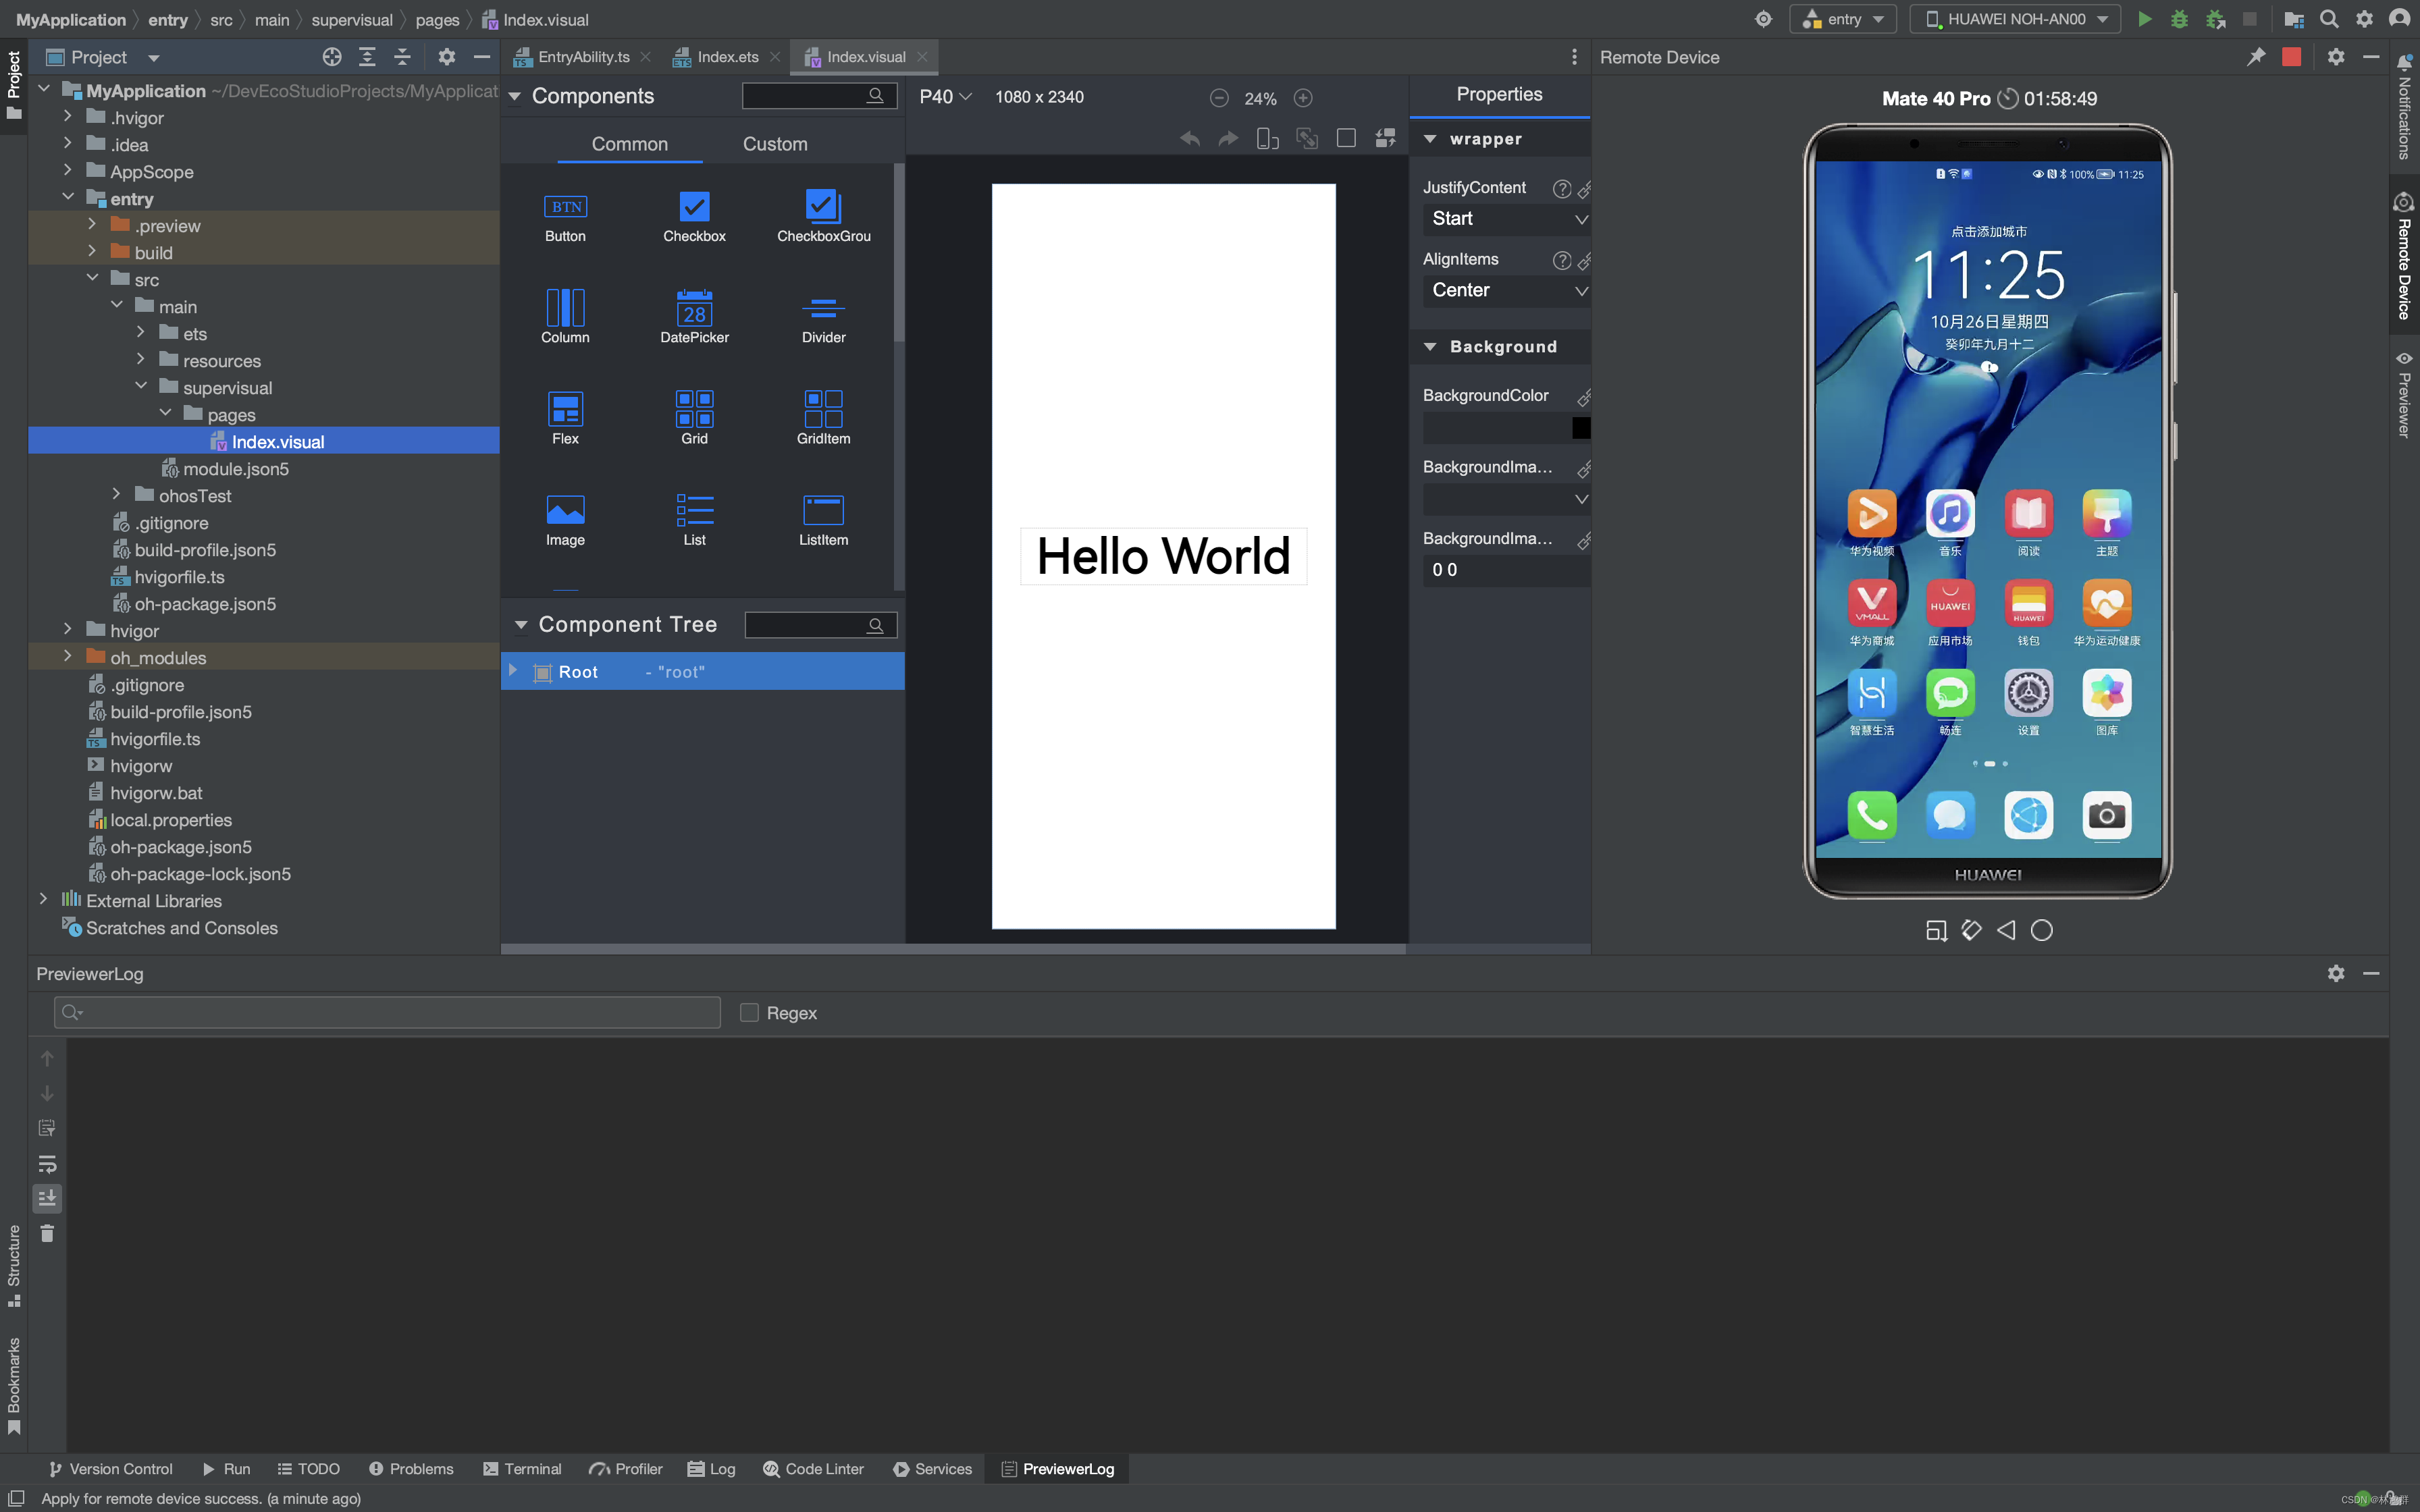The height and width of the screenshot is (1512, 2420).
Task: Open the Terminal tool window
Action: pyautogui.click(x=522, y=1468)
